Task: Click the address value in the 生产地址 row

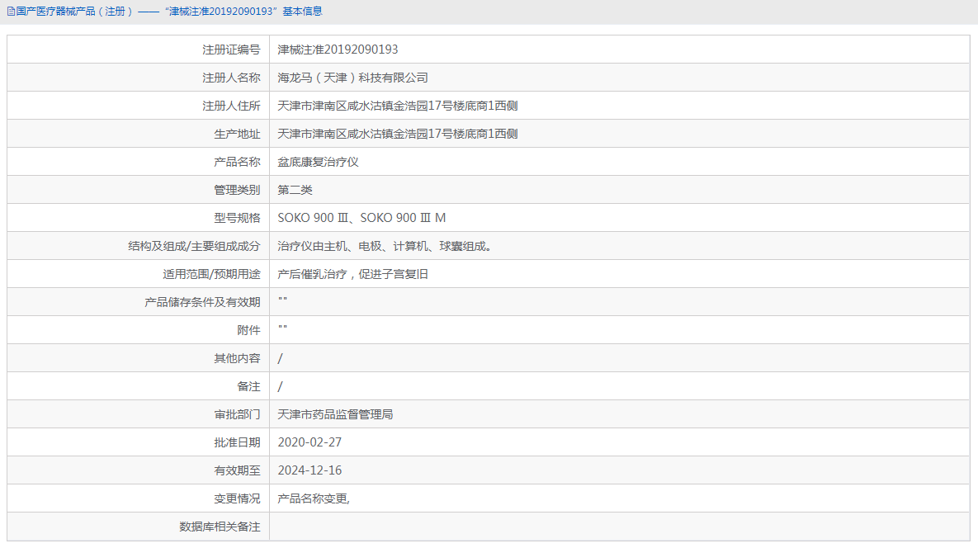Action: pyautogui.click(x=397, y=134)
